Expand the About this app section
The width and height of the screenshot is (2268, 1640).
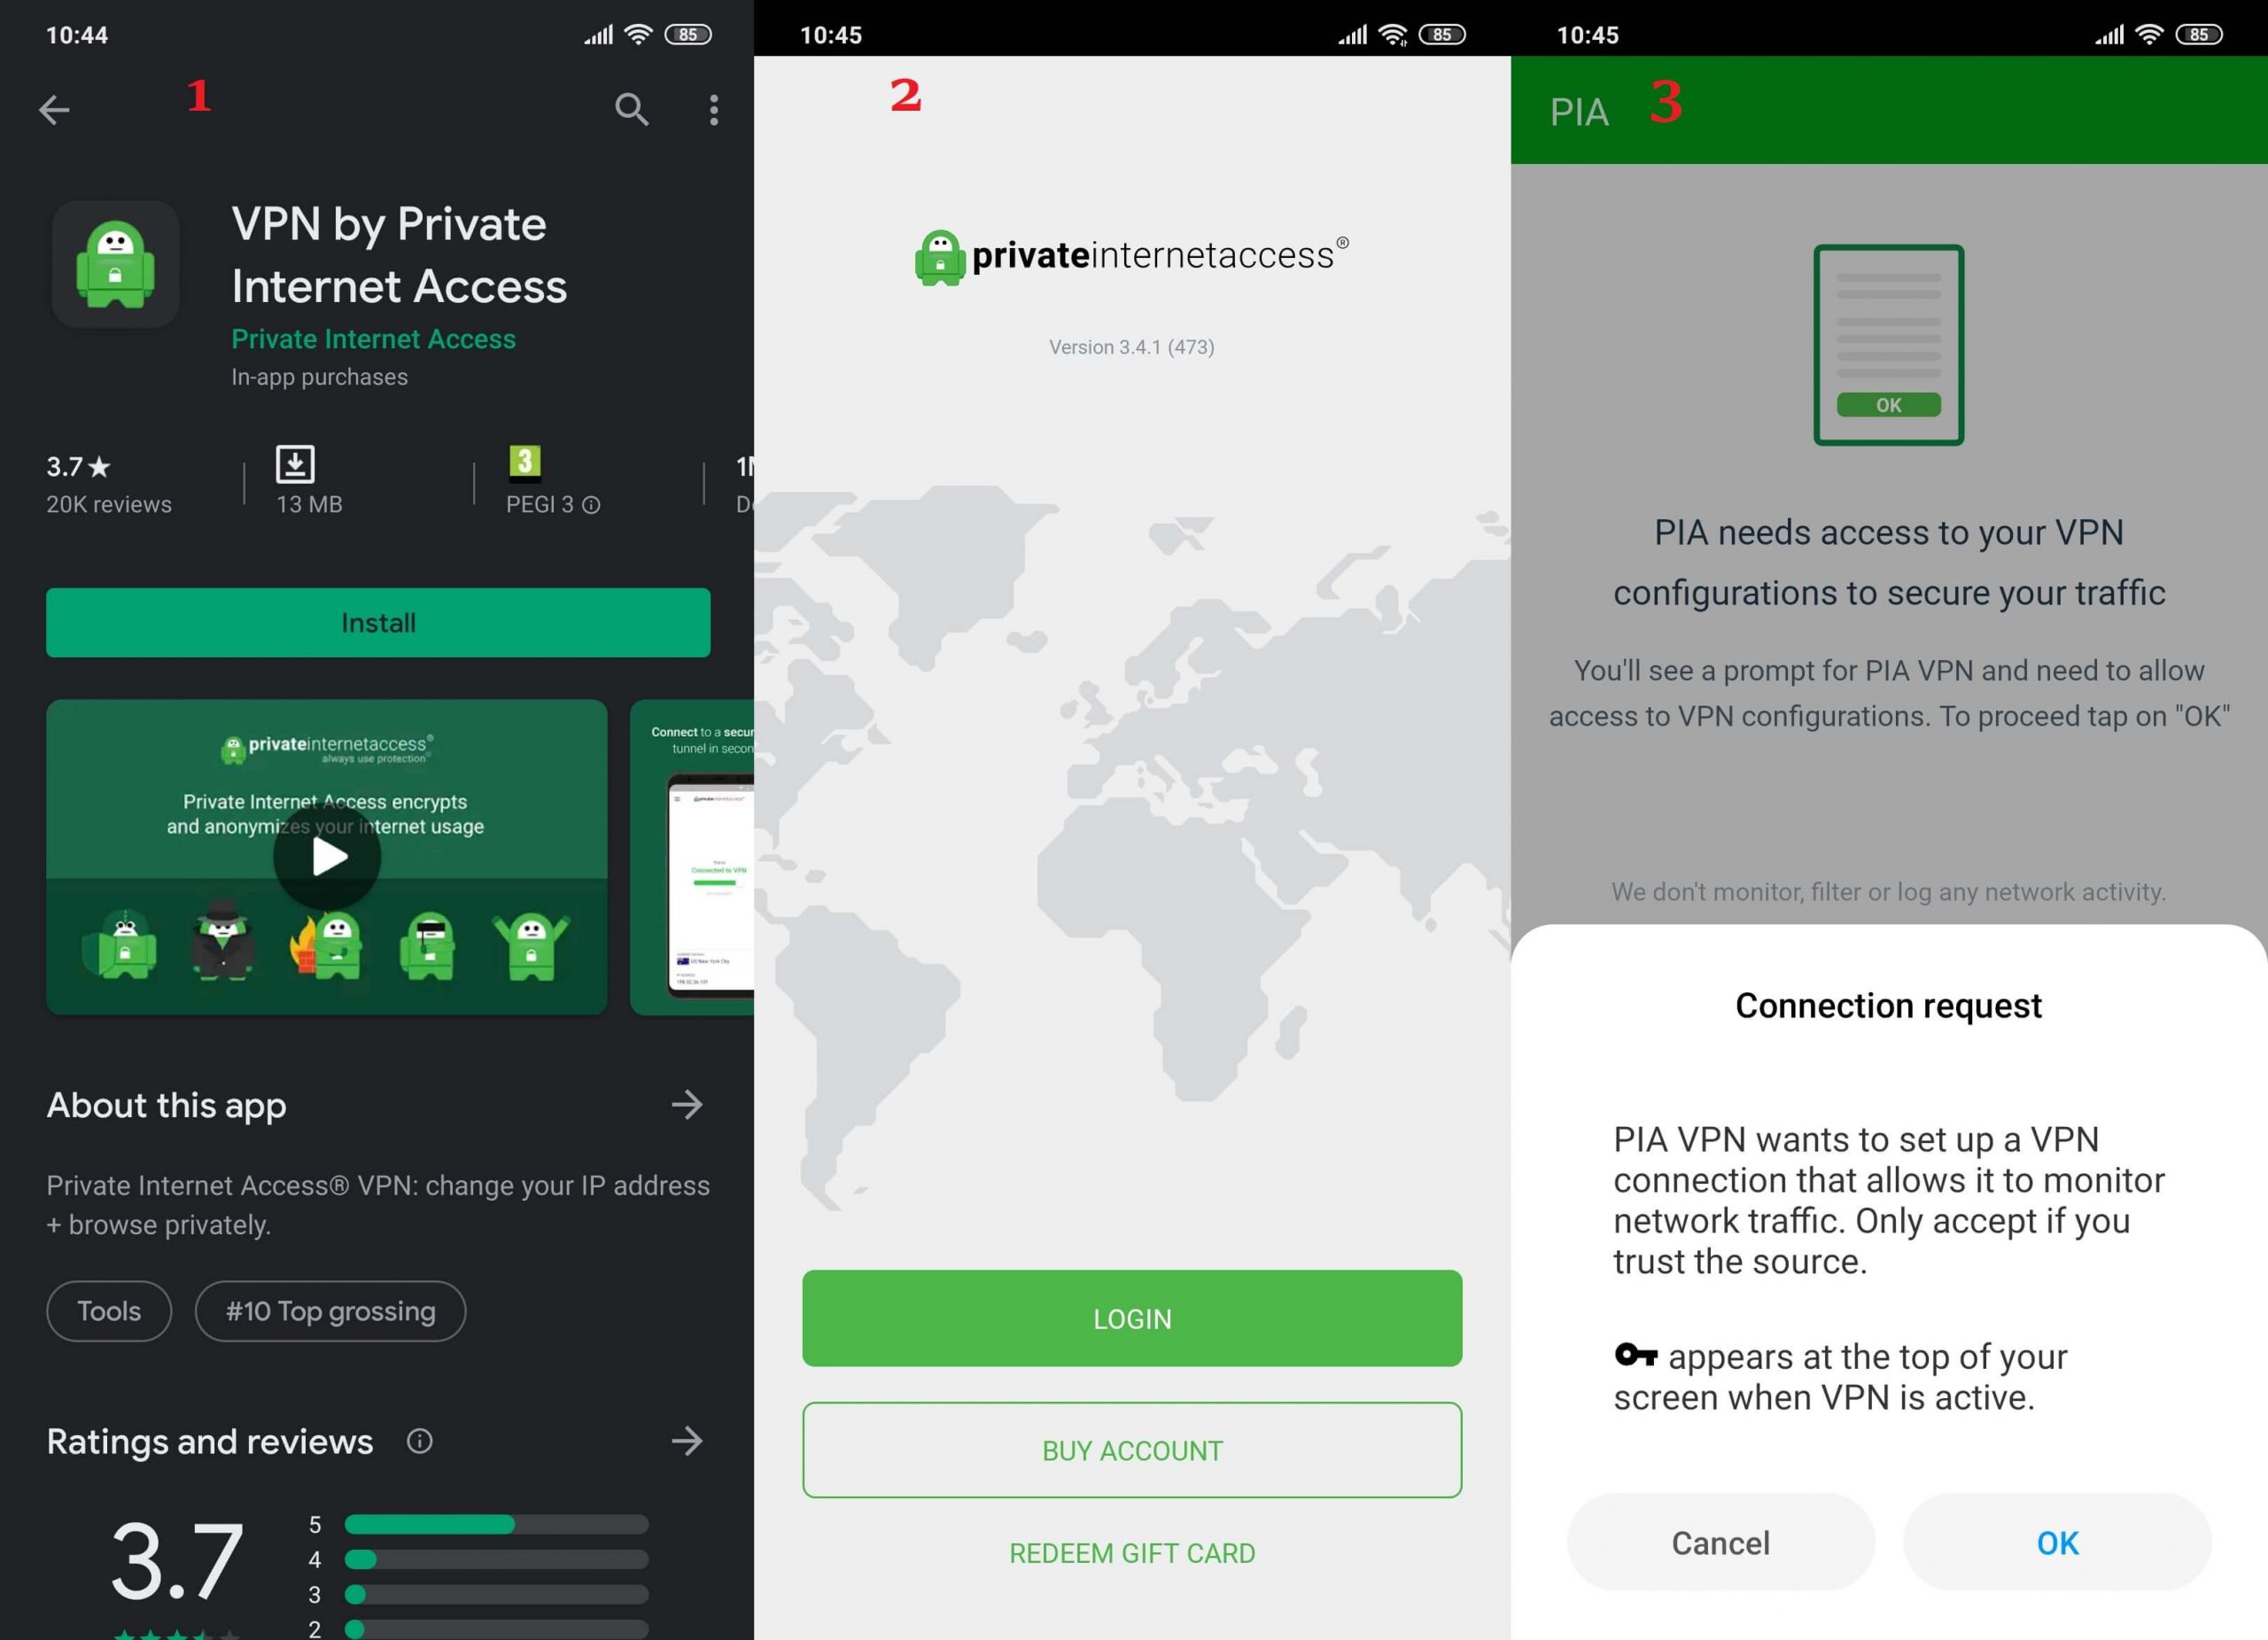(697, 1103)
